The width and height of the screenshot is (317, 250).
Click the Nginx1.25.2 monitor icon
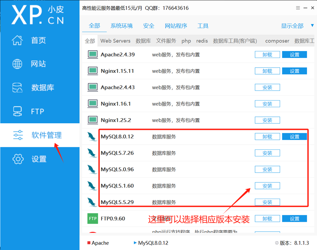coord(93,120)
